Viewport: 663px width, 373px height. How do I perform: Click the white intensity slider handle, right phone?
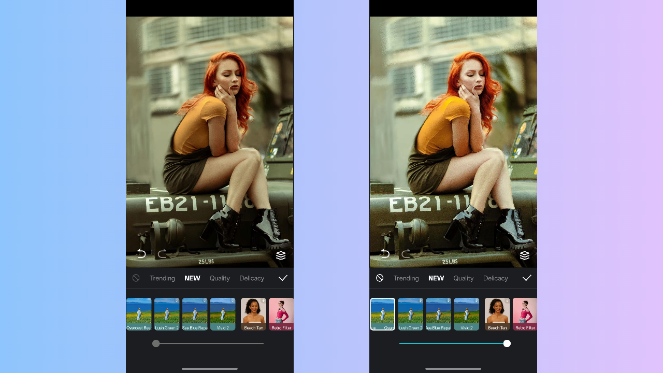(x=507, y=343)
